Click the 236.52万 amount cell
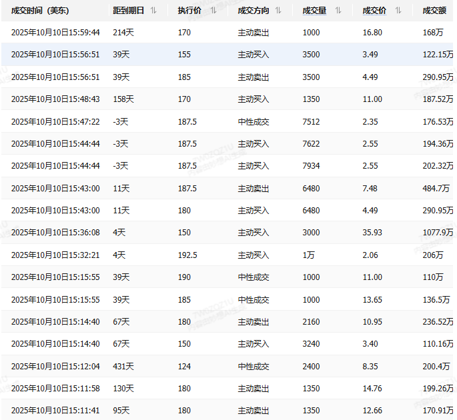The height and width of the screenshot is (420, 457). click(438, 321)
